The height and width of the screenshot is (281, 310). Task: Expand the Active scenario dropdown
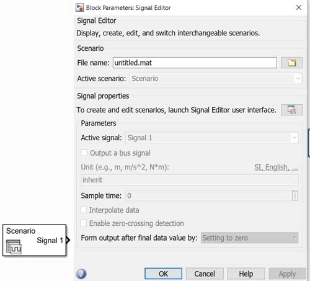pyautogui.click(x=216, y=79)
